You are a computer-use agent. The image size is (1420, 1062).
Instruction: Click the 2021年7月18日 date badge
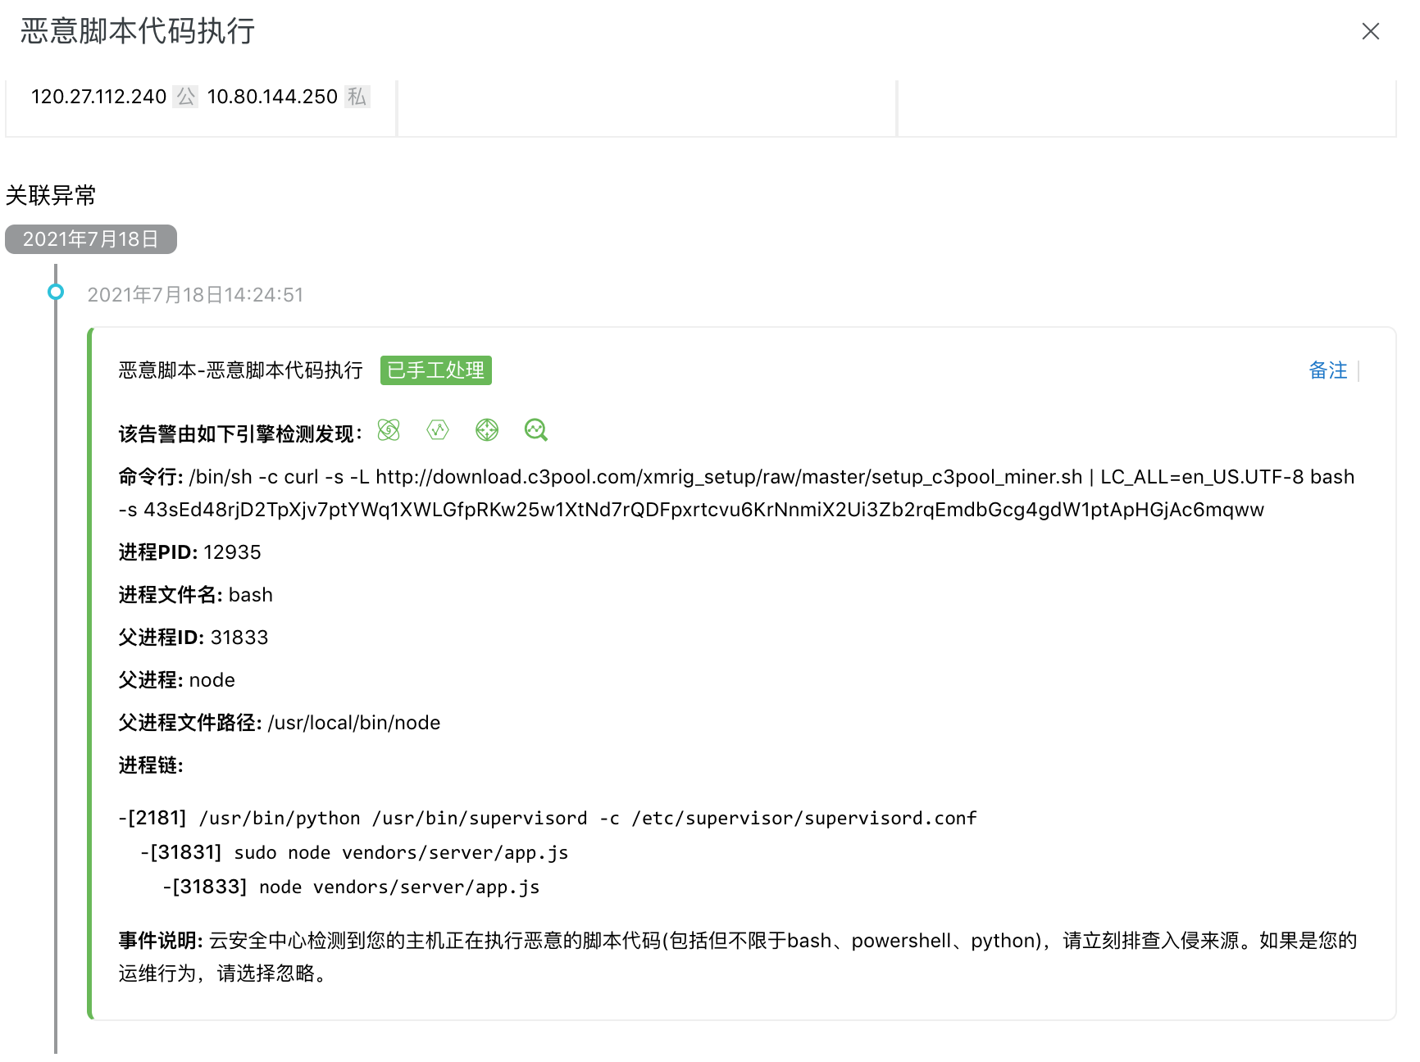tap(91, 239)
